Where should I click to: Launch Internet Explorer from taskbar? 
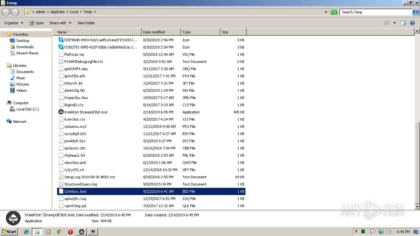click(26, 232)
